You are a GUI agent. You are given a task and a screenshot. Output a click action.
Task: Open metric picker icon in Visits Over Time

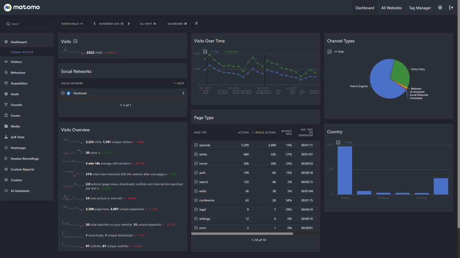[205, 52]
